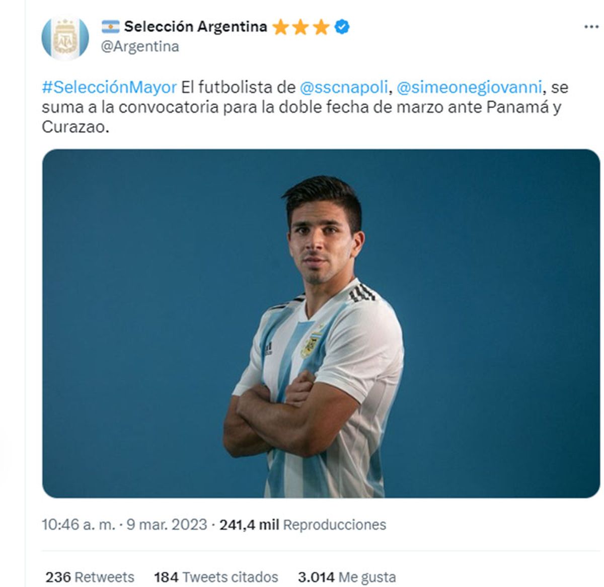Image resolution: width=604 pixels, height=587 pixels.
Task: Open the three-dot more options menu
Action: pyautogui.click(x=591, y=27)
